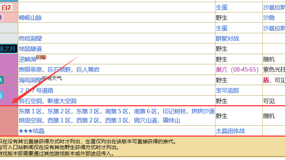The width and height of the screenshot is (285, 160).
Task: Open the 南第６区 link
Action: [x=146, y=112]
